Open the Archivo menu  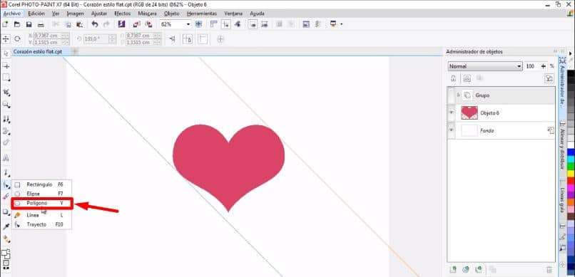(12, 14)
